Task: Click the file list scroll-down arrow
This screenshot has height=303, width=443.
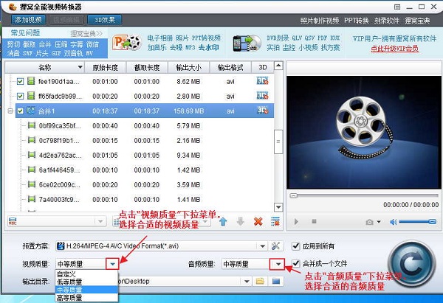Action: (x=278, y=207)
